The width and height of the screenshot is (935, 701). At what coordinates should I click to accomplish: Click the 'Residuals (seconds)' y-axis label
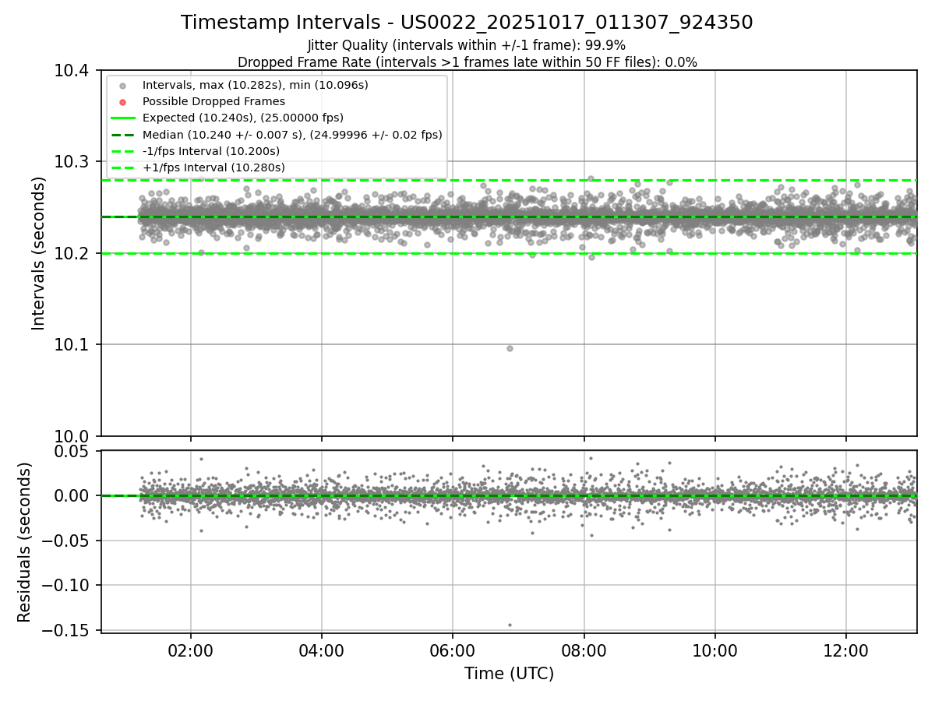point(24,542)
